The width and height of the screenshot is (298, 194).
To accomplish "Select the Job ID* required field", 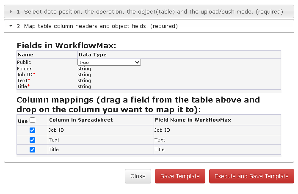I will (26, 75).
